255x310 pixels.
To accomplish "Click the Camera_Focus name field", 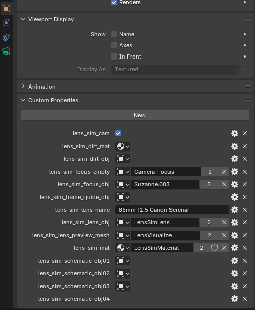I will tap(165, 172).
